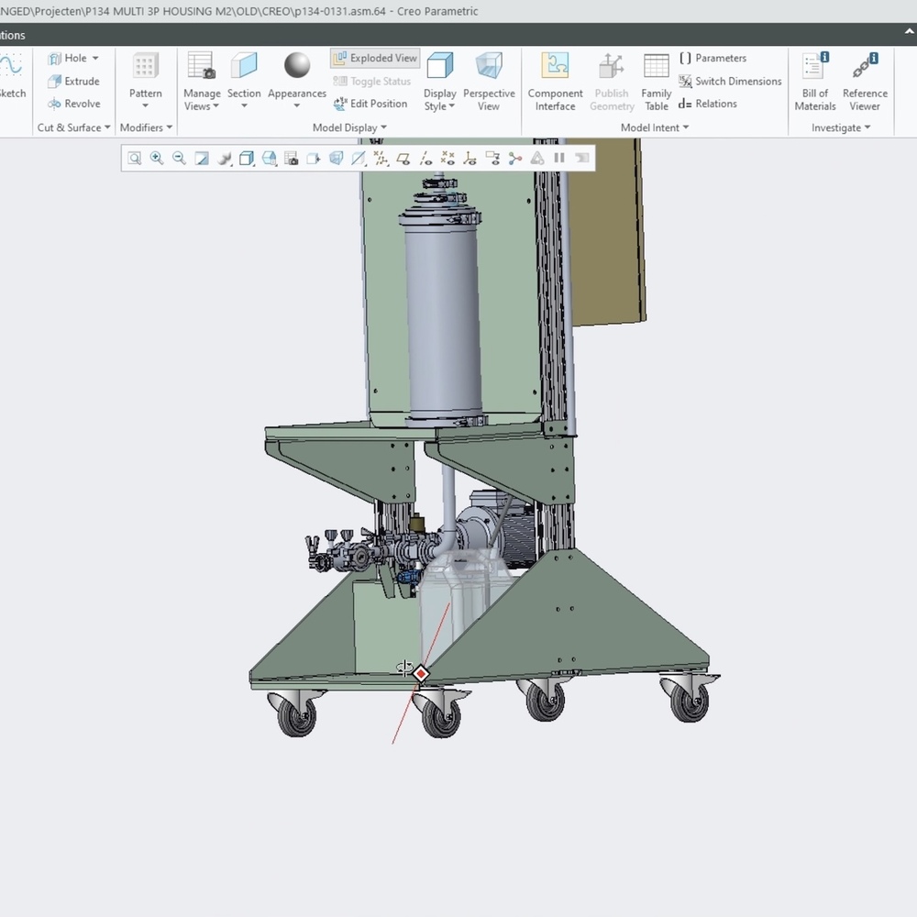This screenshot has width=917, height=917.
Task: Select Zoom In on the graphics toolbar
Action: tap(157, 158)
